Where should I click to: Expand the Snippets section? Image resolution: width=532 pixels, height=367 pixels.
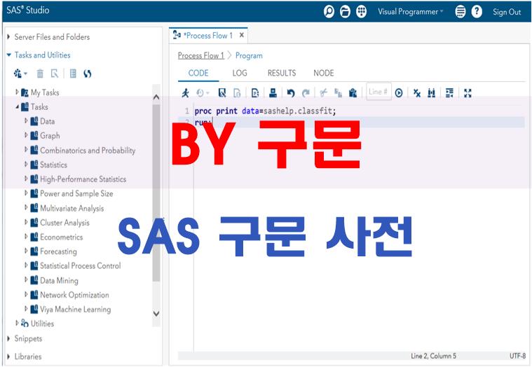click(x=8, y=338)
